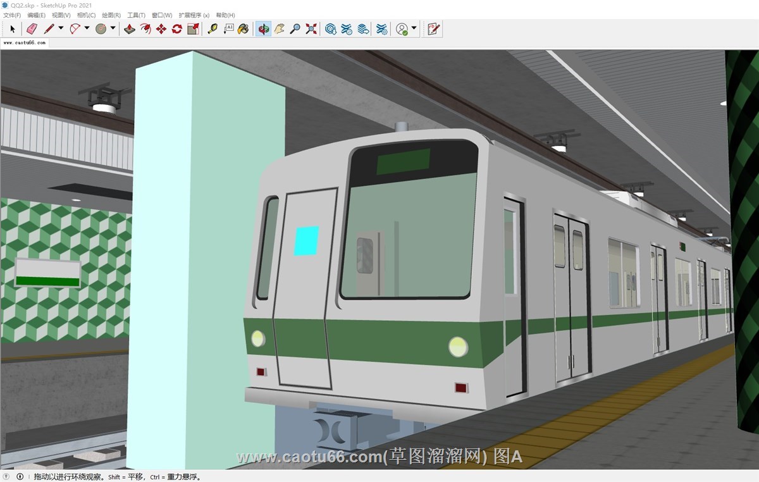This screenshot has height=482, width=759.
Task: Expand the account sign-in dropdown arrow
Action: coord(414,28)
